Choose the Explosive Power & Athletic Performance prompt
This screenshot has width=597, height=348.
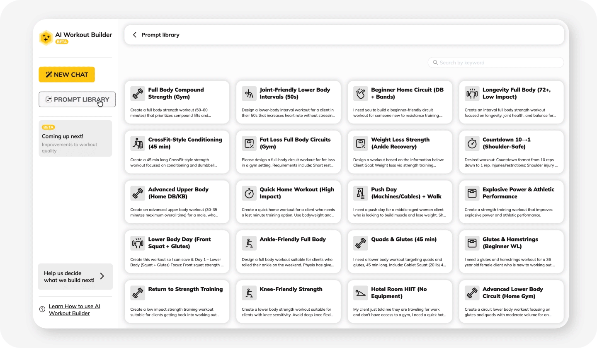(511, 202)
